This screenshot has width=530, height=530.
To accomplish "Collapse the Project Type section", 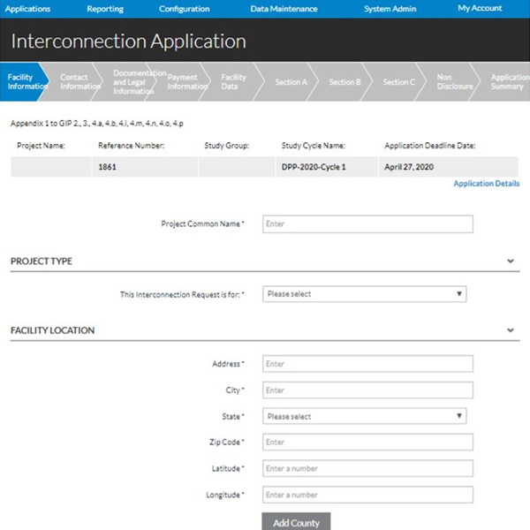I will click(x=511, y=261).
